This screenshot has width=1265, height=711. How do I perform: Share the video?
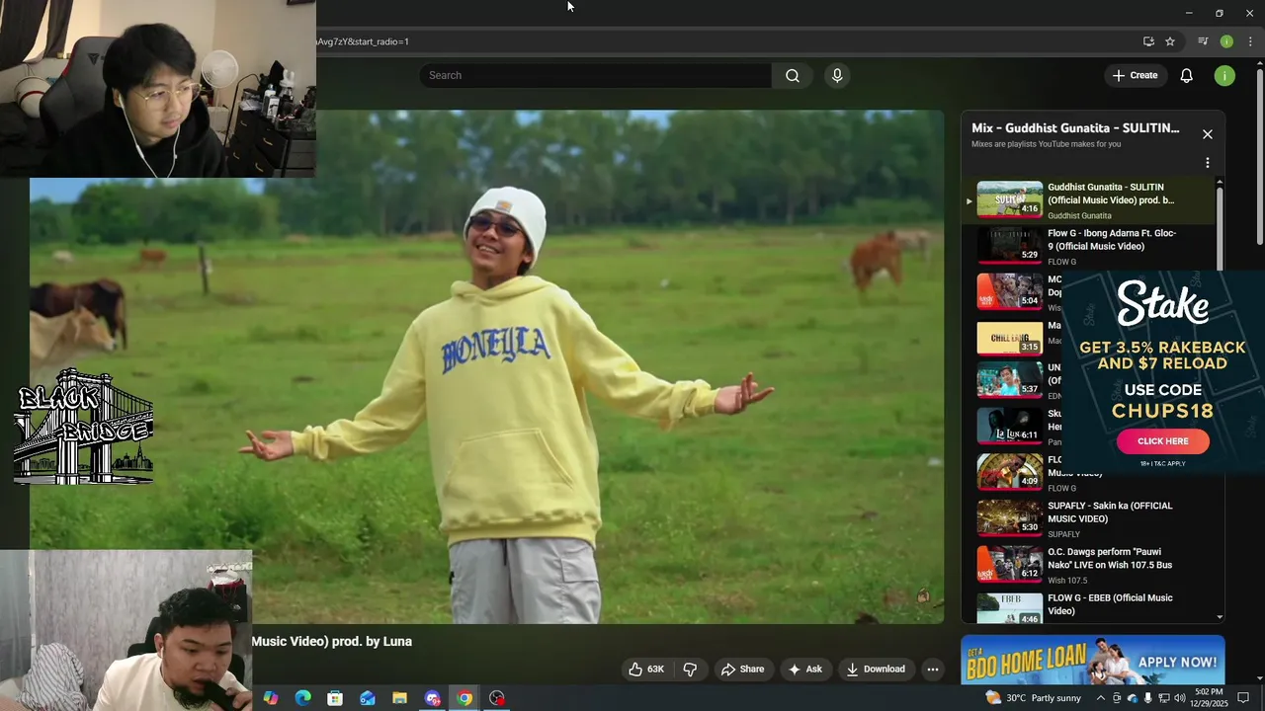coord(743,669)
